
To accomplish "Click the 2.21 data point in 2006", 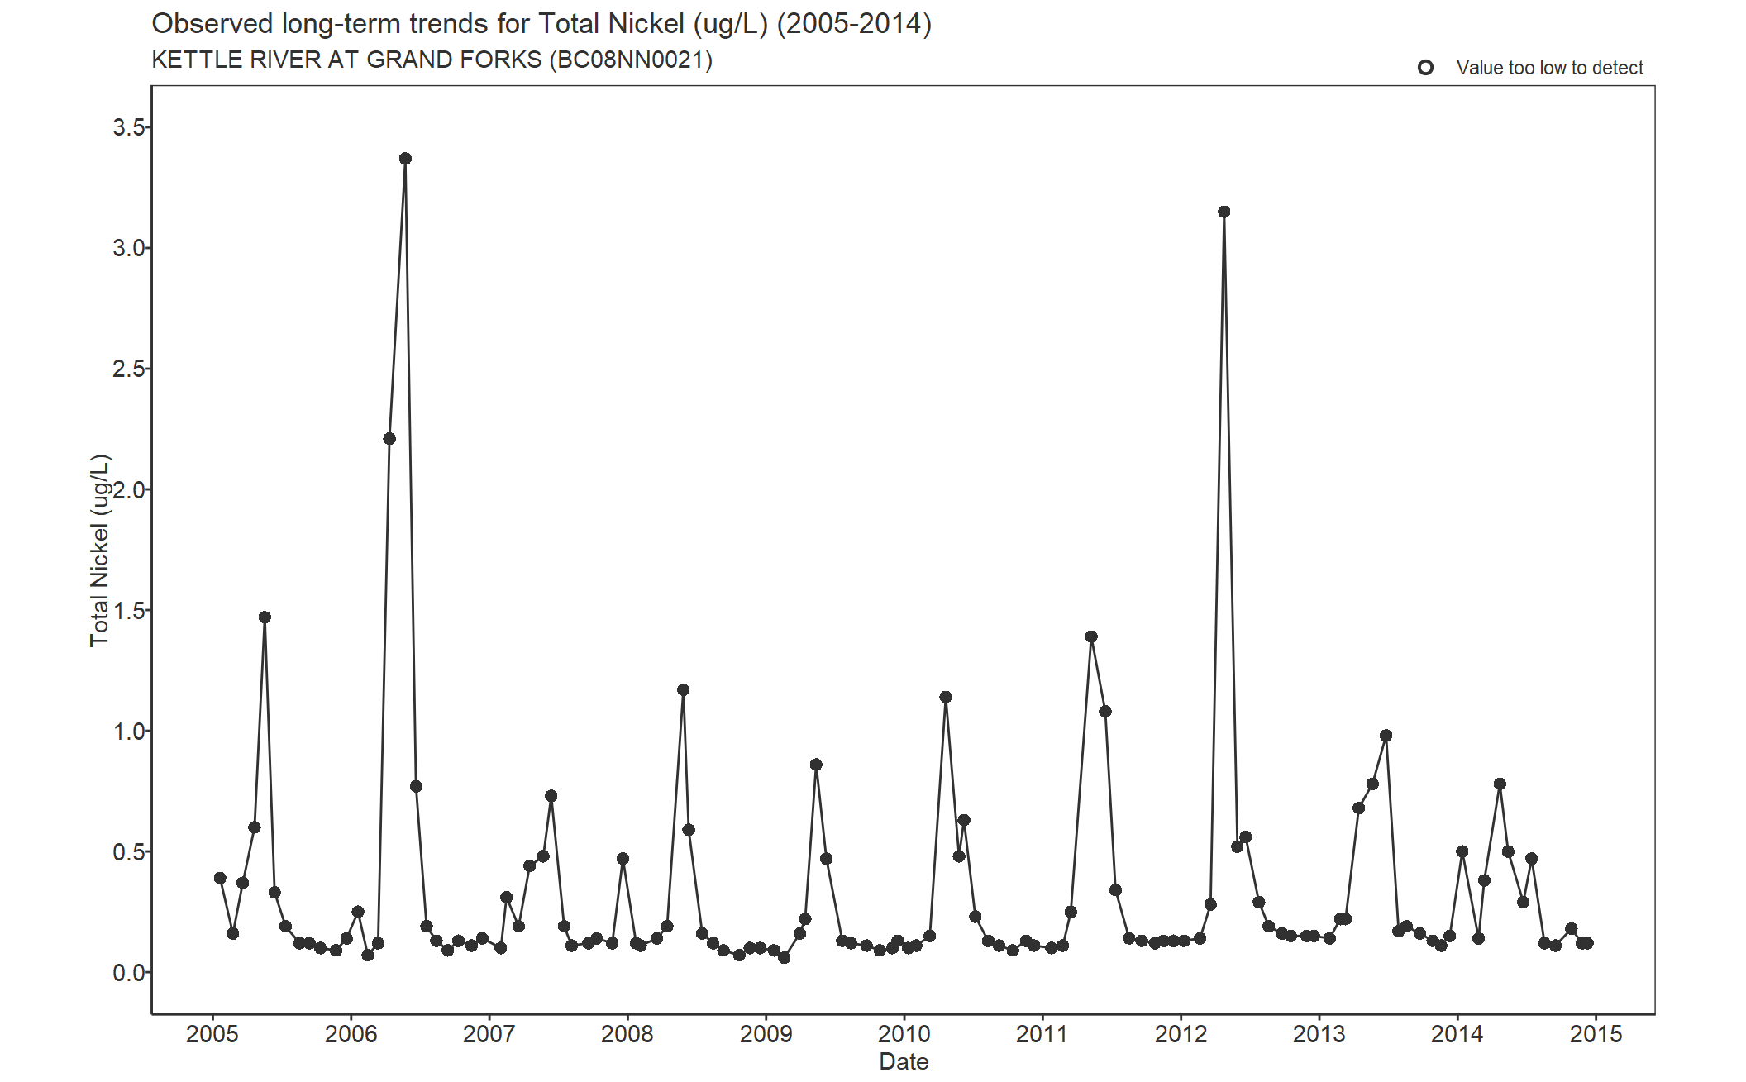I will [x=389, y=439].
